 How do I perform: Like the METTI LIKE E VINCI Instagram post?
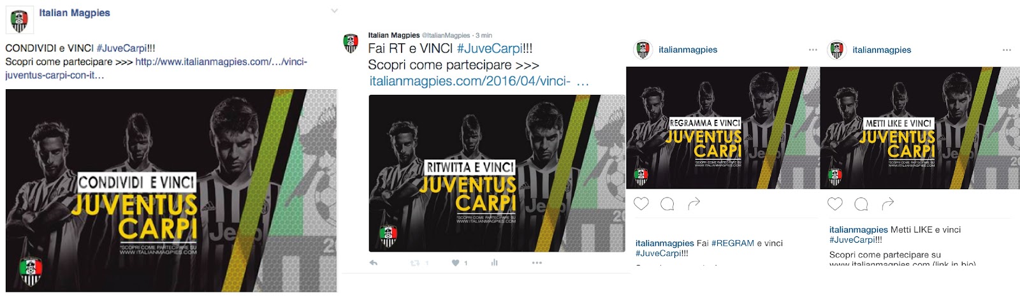(x=835, y=204)
